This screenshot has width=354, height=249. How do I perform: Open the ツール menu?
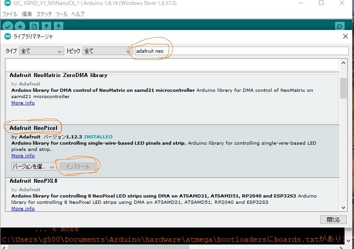[x=61, y=14]
